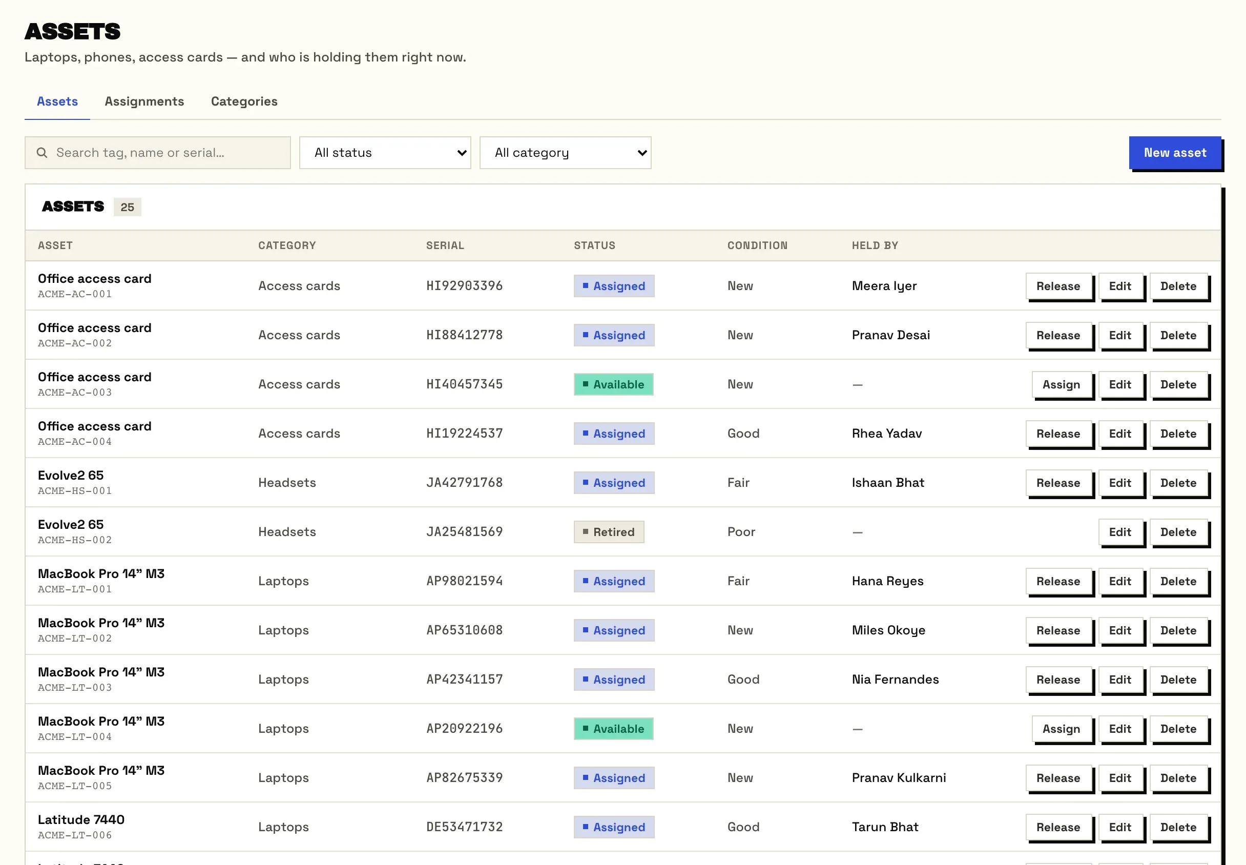This screenshot has height=865, width=1246.
Task: Delete the ACME-AC-001 access card
Action: click(x=1178, y=286)
